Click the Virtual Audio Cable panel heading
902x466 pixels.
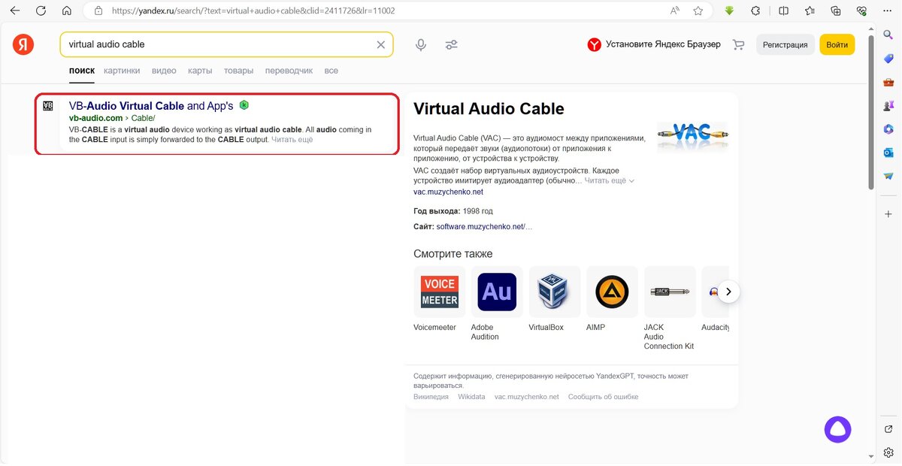click(489, 109)
